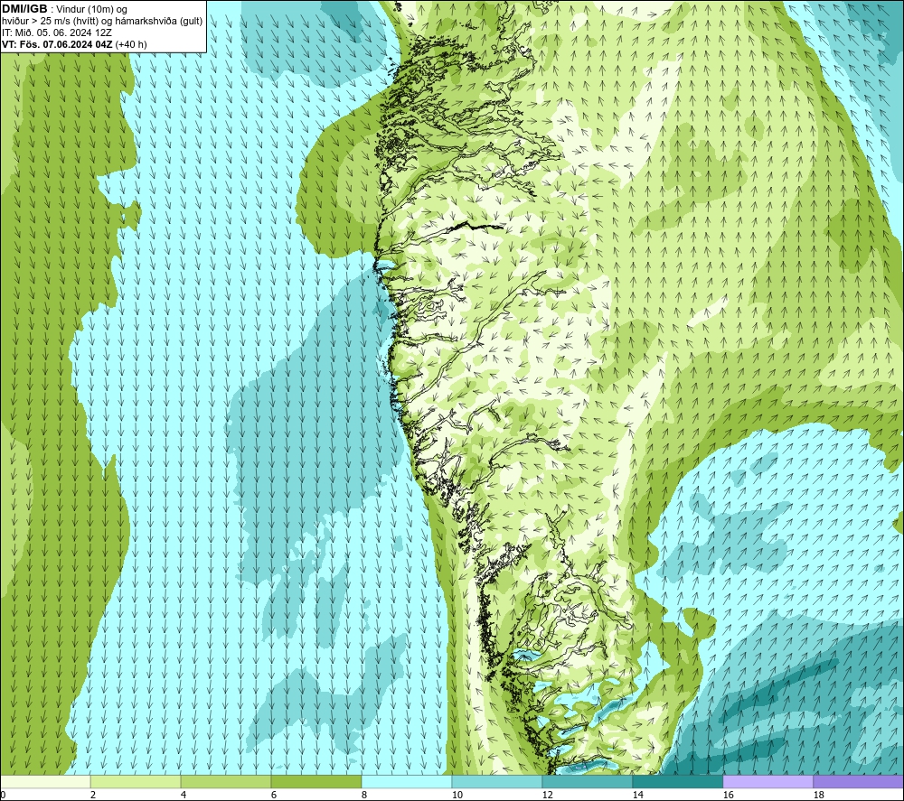The width and height of the screenshot is (904, 801).
Task: Click the 10-12 m/s teal legend swatch
Action: (x=497, y=781)
